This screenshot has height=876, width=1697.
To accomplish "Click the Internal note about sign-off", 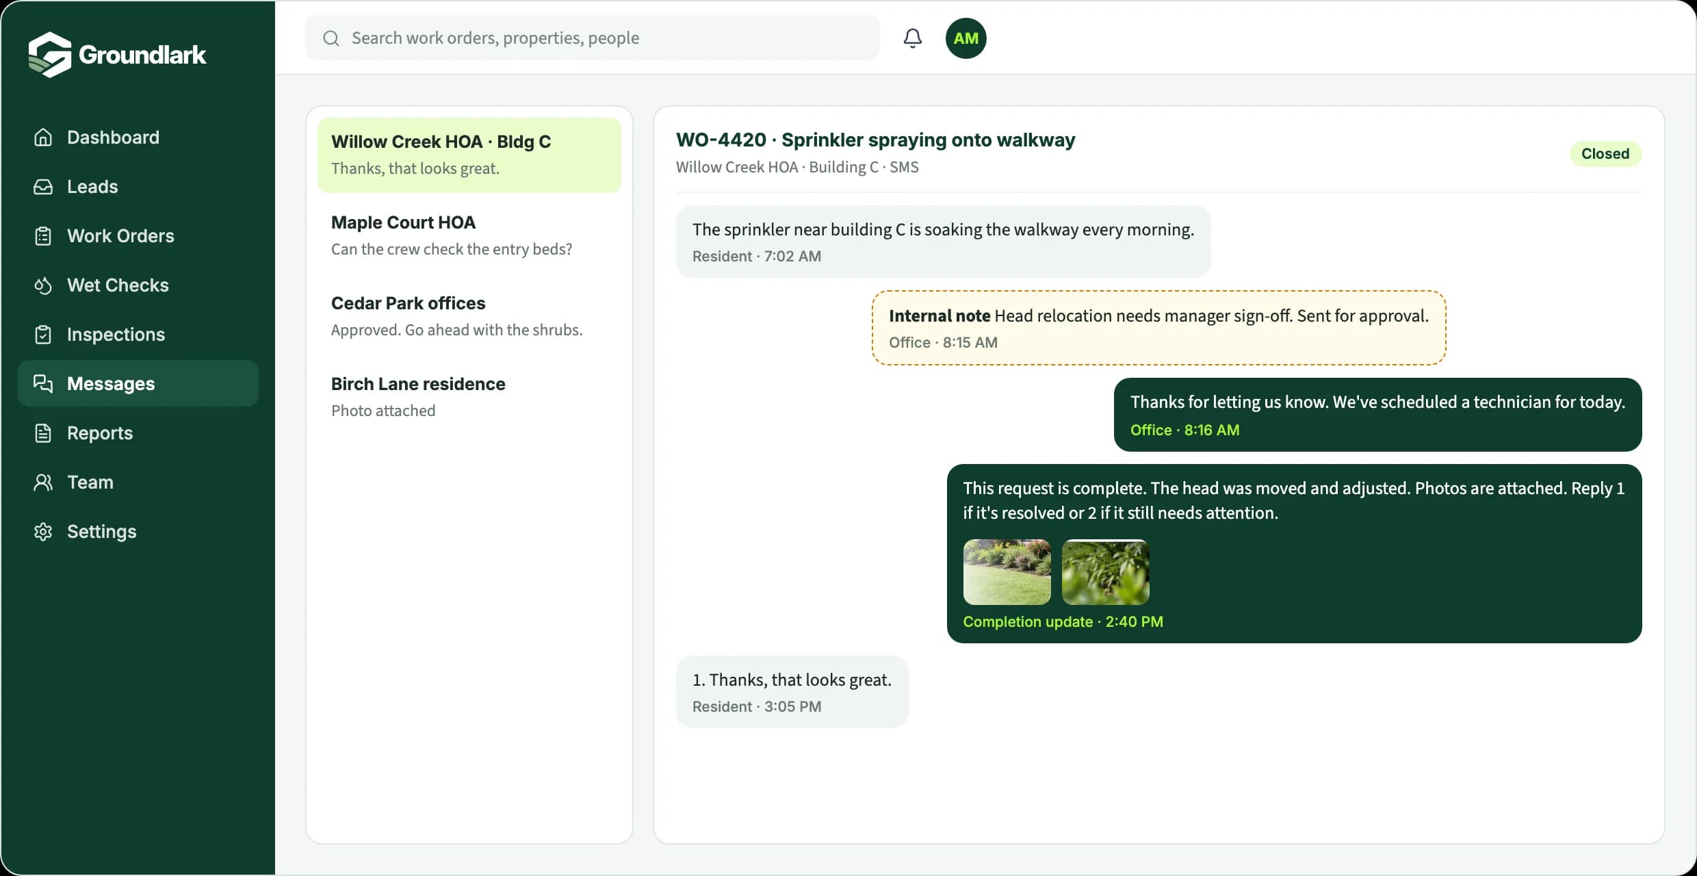I will pos(1158,328).
